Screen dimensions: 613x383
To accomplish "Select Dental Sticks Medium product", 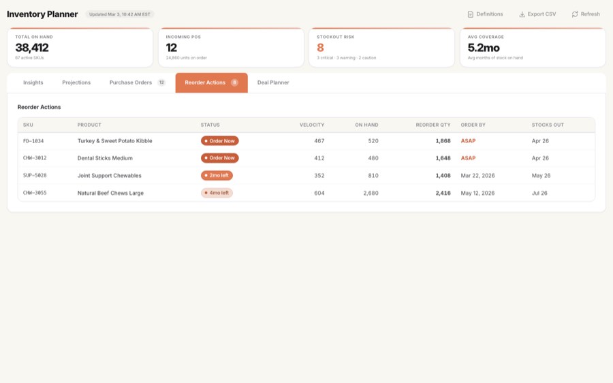I will pyautogui.click(x=105, y=158).
